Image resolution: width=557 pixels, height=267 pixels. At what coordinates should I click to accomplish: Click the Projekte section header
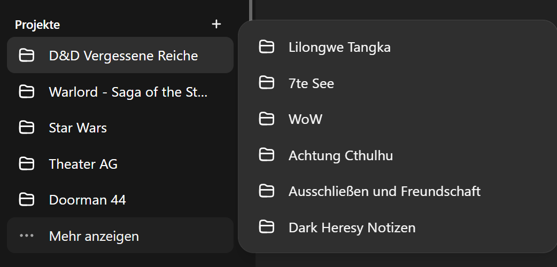tap(37, 25)
